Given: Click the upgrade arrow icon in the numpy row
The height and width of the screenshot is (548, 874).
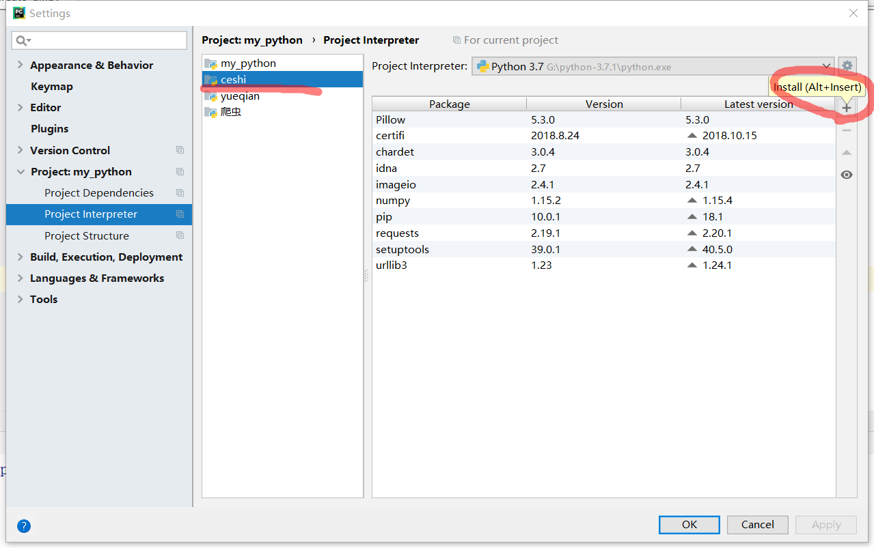Looking at the screenshot, I should pyautogui.click(x=692, y=200).
